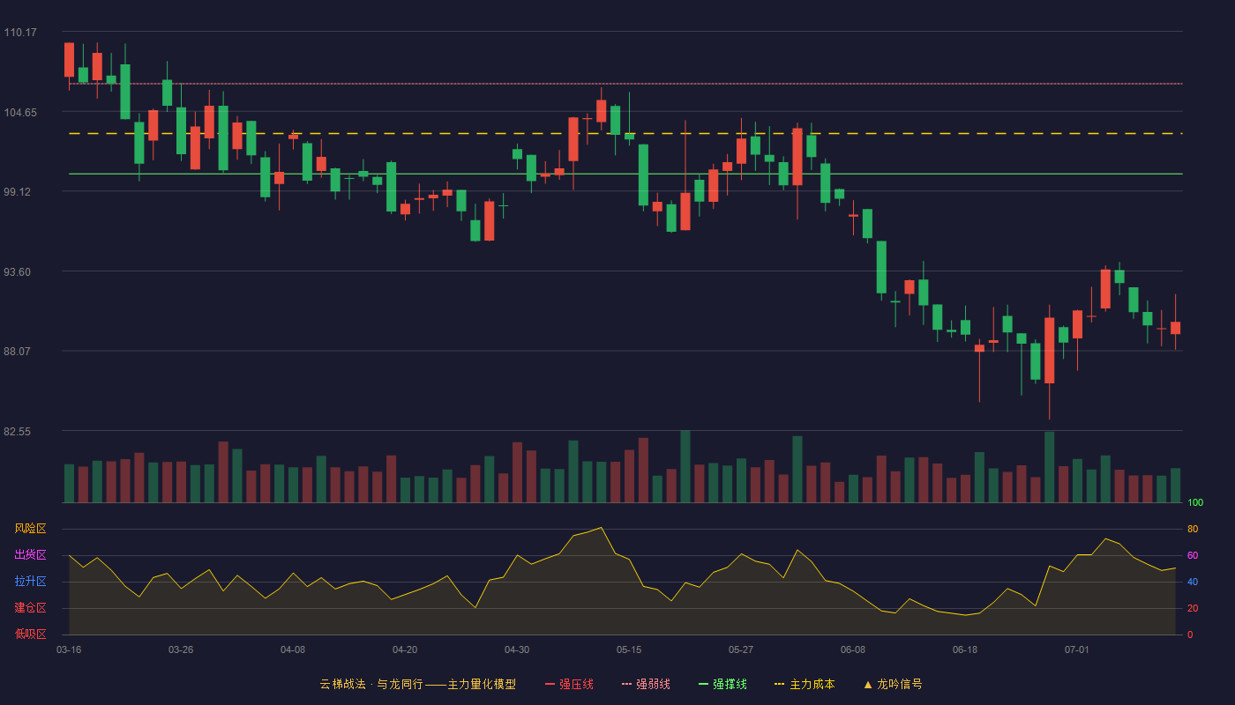Image resolution: width=1235 pixels, height=705 pixels.
Task: Click the 05-27 date label
Action: (741, 649)
